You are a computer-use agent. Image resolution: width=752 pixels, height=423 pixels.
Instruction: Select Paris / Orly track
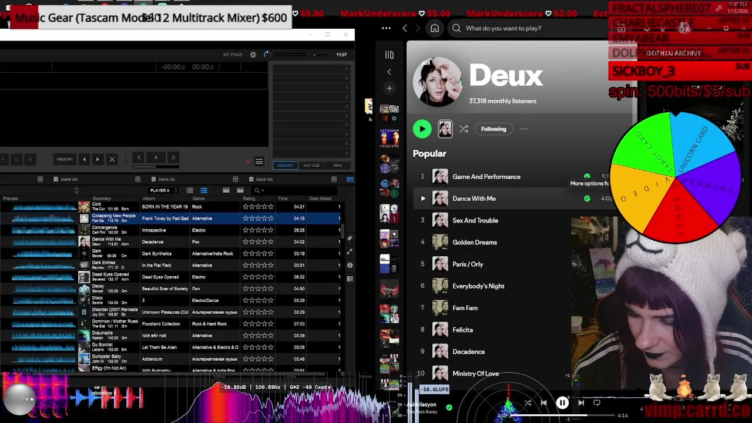[x=468, y=264]
